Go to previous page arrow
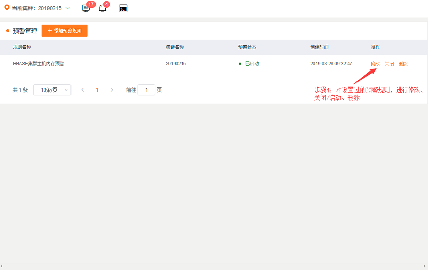 83,89
